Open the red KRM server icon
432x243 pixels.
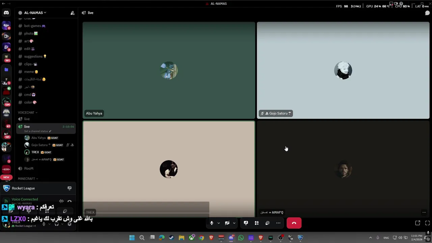(x=6, y=169)
